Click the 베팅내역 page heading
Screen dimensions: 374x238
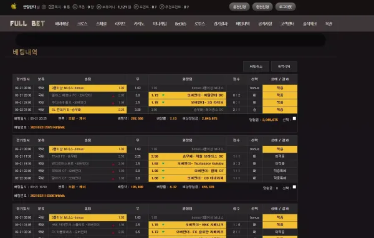click(25, 52)
